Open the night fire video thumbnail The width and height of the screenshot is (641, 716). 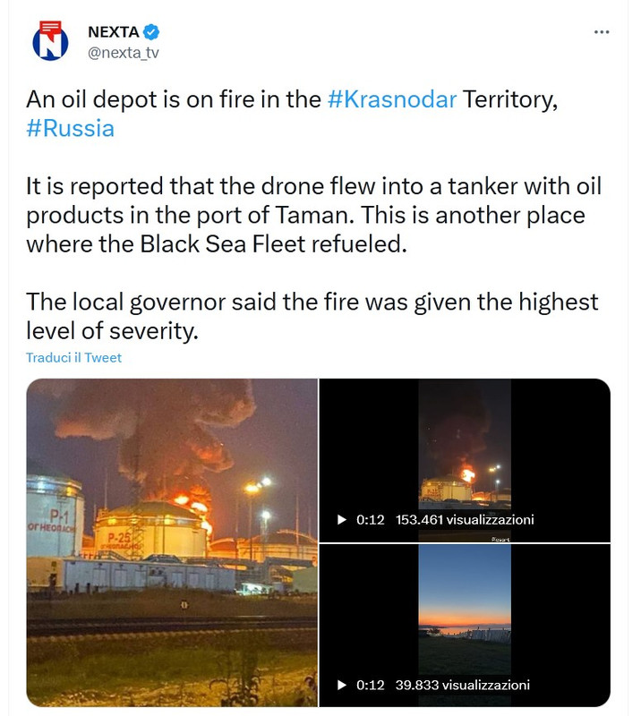465,460
